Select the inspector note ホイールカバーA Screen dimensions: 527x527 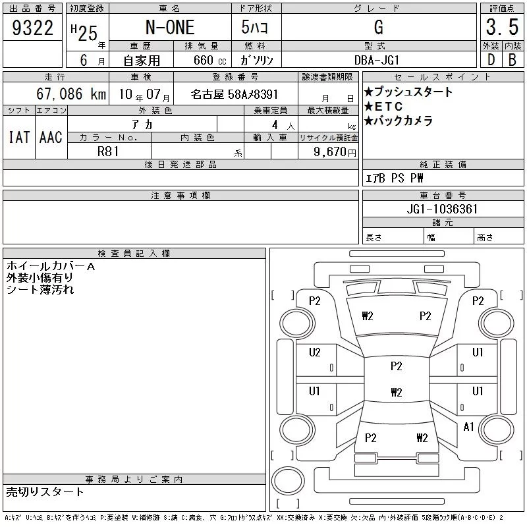51,266
